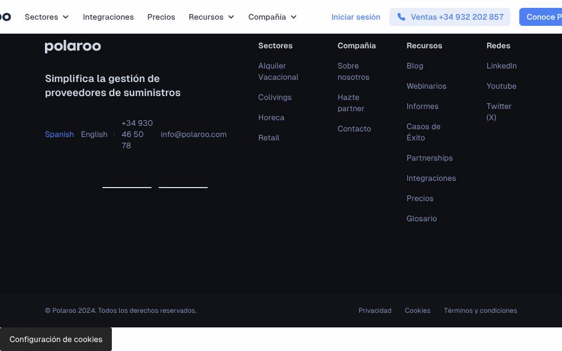Open Hazte partner footer link
This screenshot has height=351, width=562.
pos(351,103)
